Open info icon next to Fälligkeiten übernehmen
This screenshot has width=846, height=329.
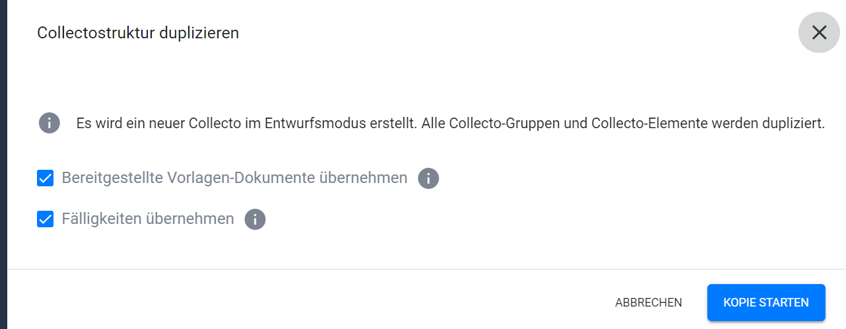(x=255, y=219)
